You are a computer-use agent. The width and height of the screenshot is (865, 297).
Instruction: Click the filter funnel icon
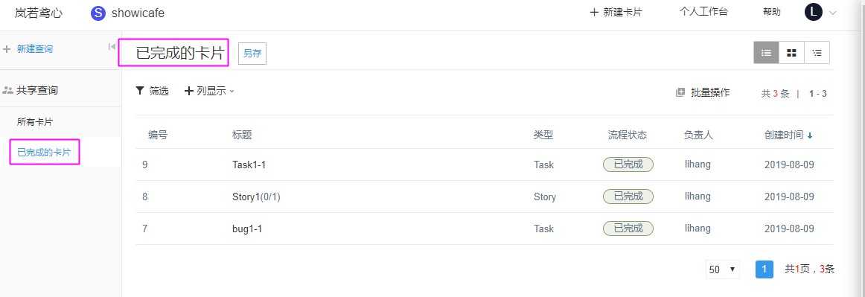tap(140, 91)
